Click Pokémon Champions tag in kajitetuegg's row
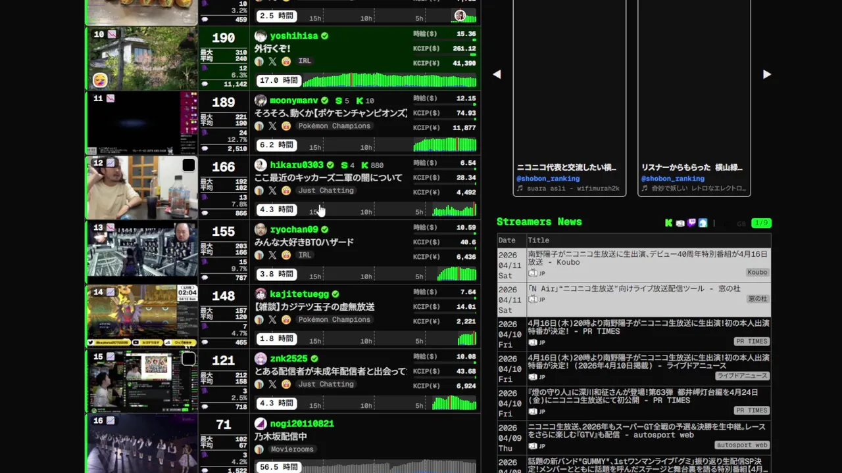842x473 pixels. [x=334, y=320]
